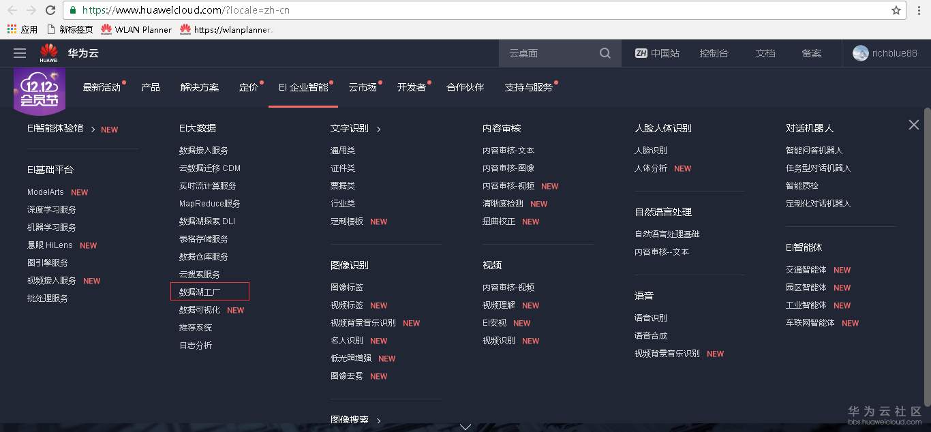Open the 低光照增强 link
Image resolution: width=931 pixels, height=432 pixels.
pos(351,358)
